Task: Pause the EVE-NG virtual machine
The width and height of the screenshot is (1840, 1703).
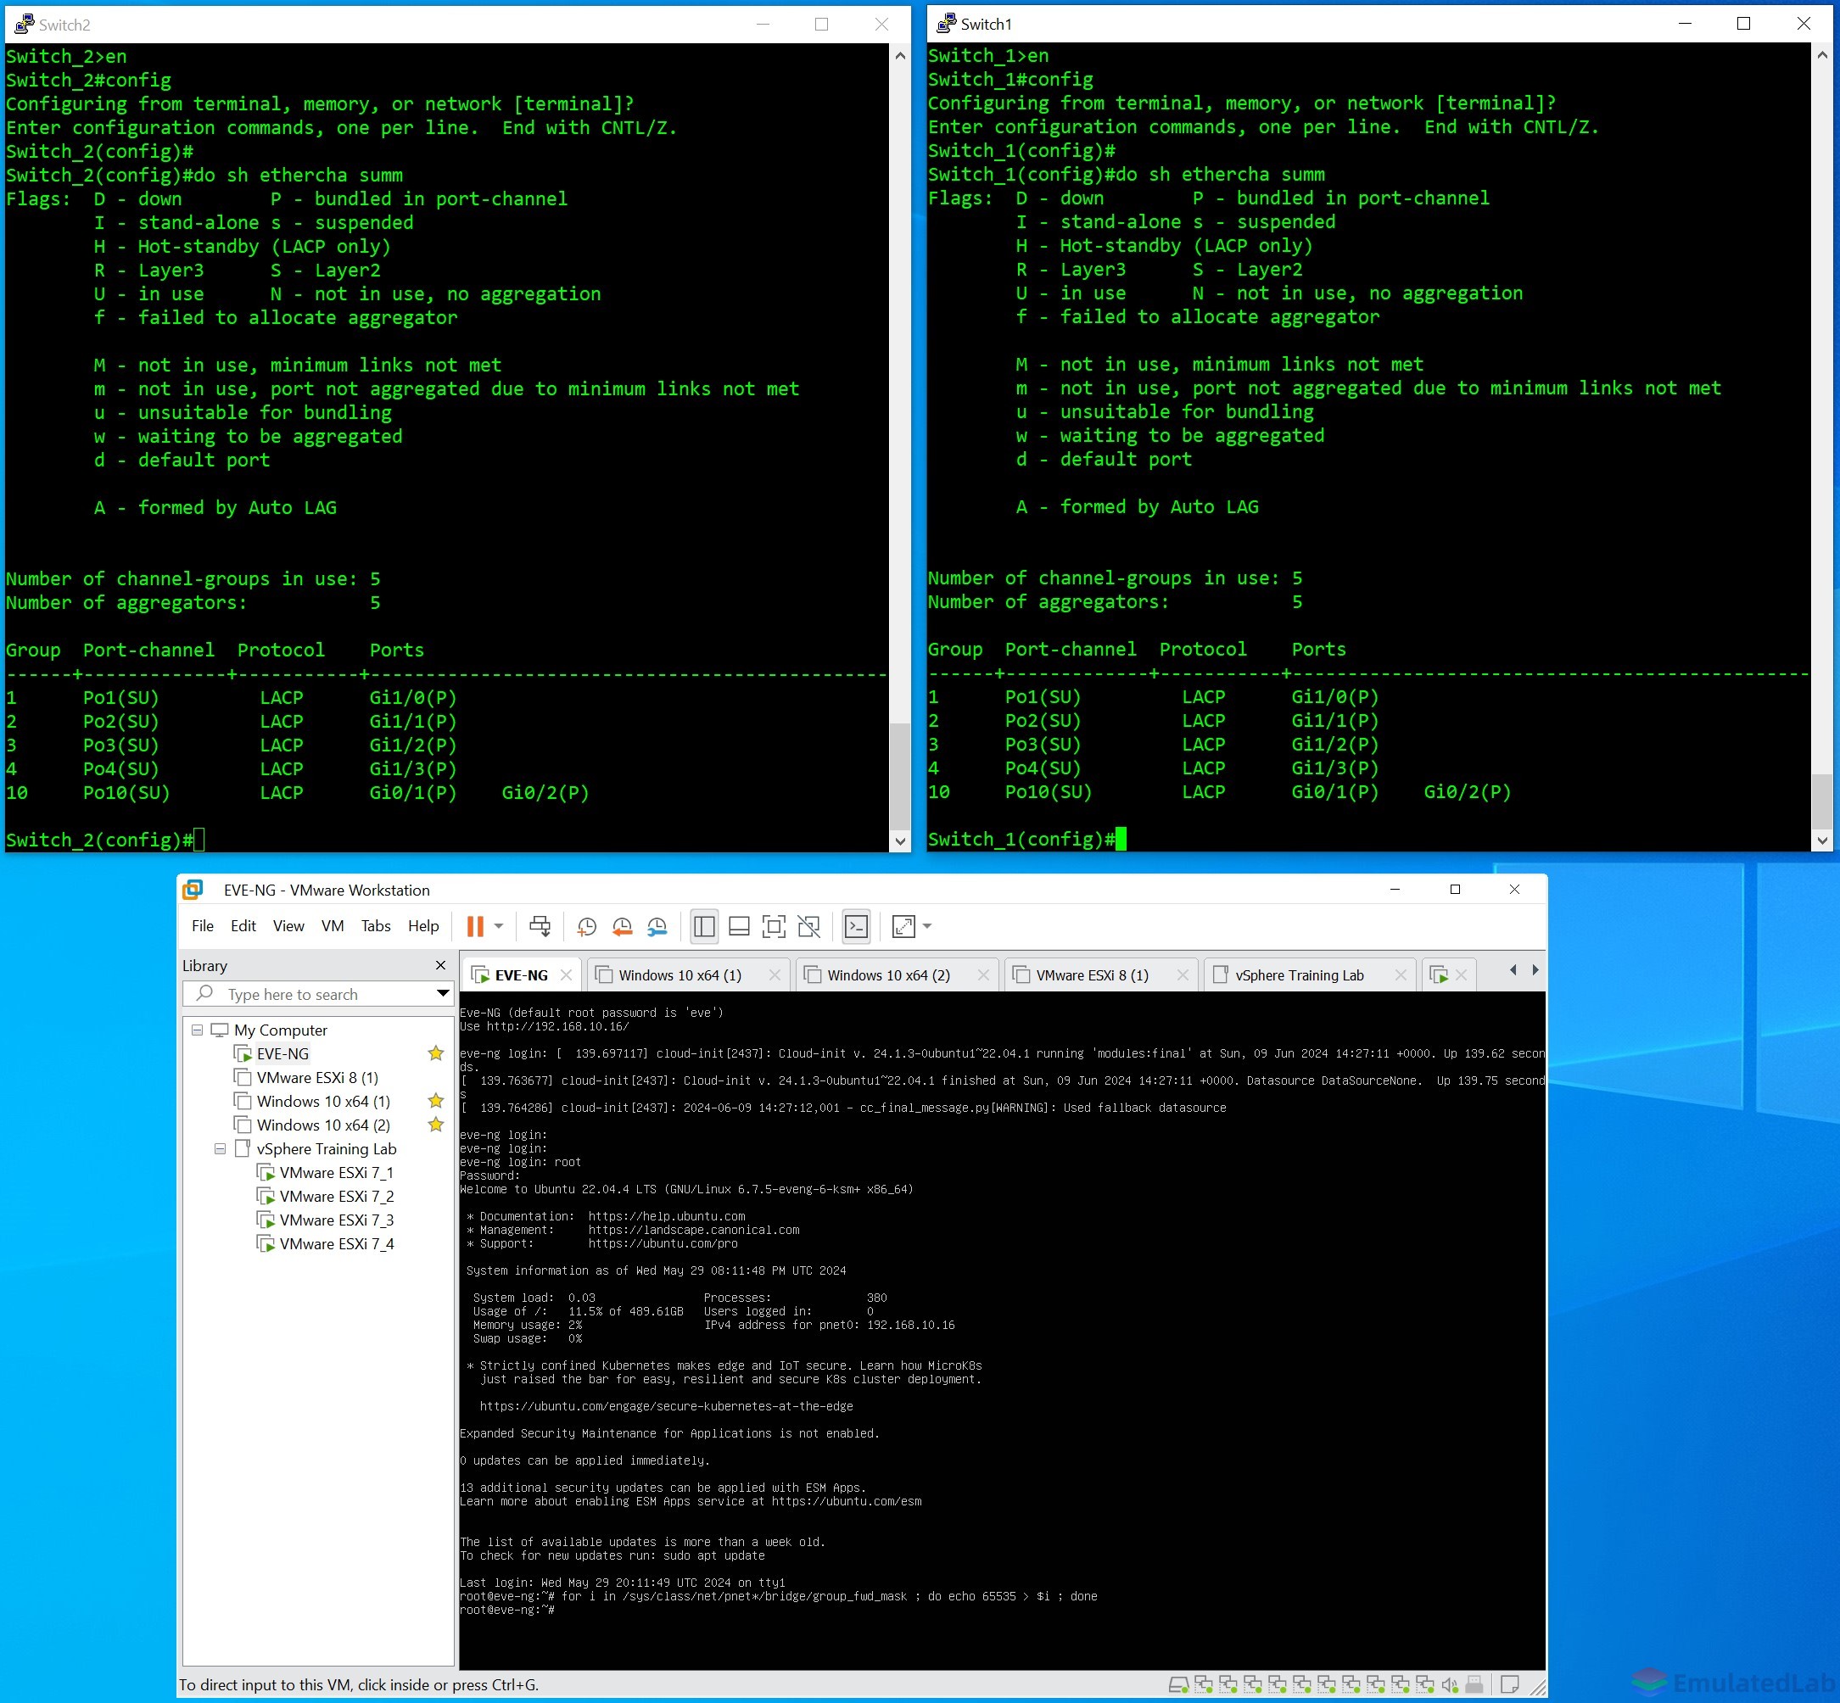Action: [x=475, y=926]
